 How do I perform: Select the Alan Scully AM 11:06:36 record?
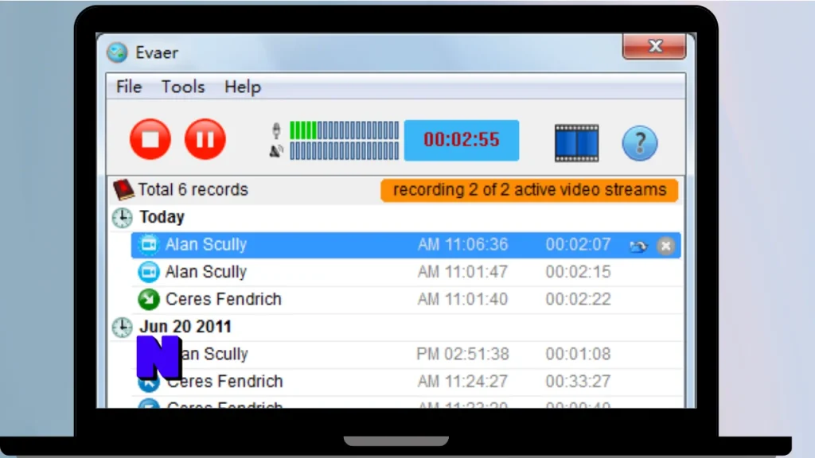[406, 245]
